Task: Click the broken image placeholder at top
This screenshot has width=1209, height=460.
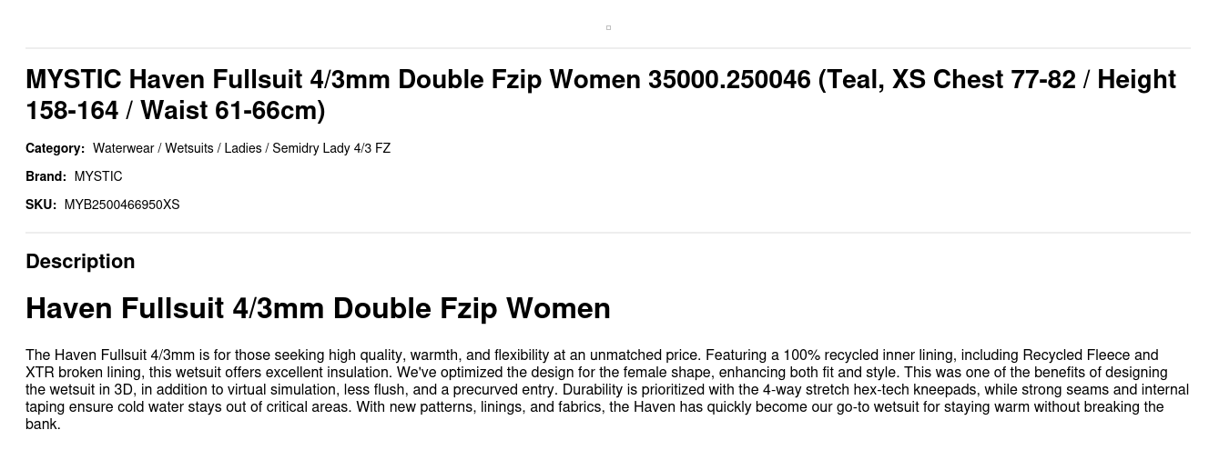Action: tap(608, 27)
